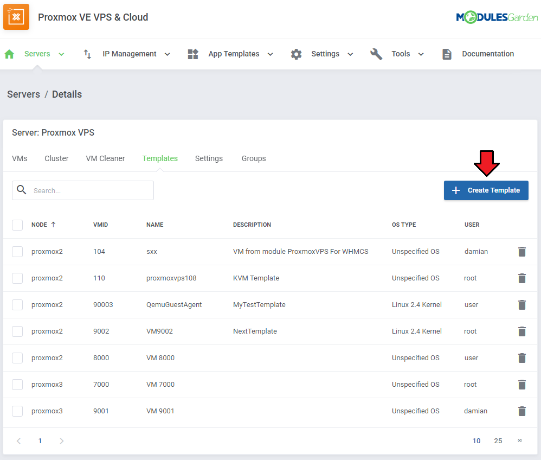Sort table by OS TYPE column header
This screenshot has width=541, height=460.
(x=404, y=225)
